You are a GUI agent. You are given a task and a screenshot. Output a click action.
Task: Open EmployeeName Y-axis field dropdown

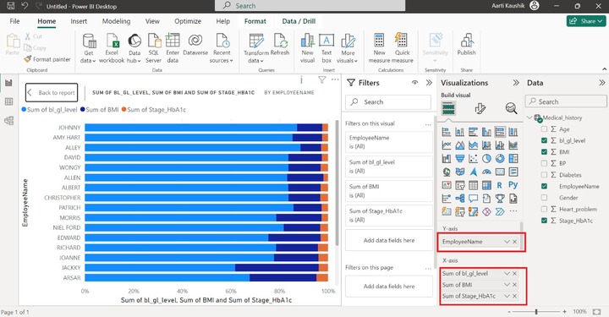pos(507,242)
